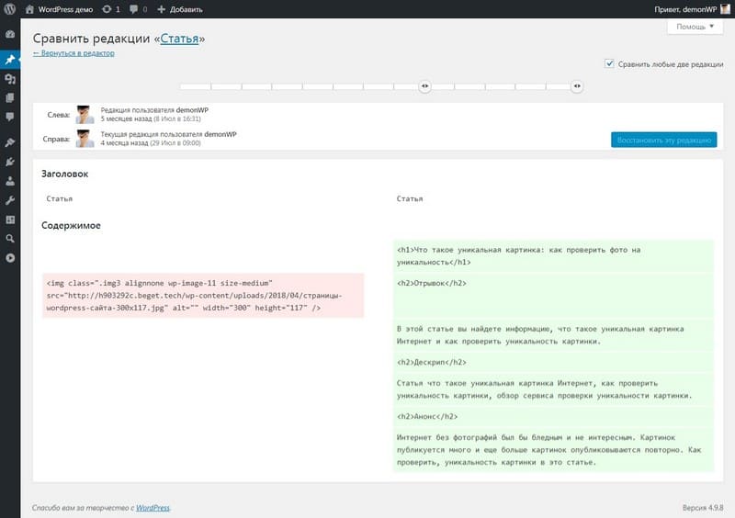Grab the left revision slider handle

[x=424, y=86]
